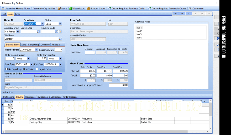
Task: Switch to the List tab
Action: point(4,14)
